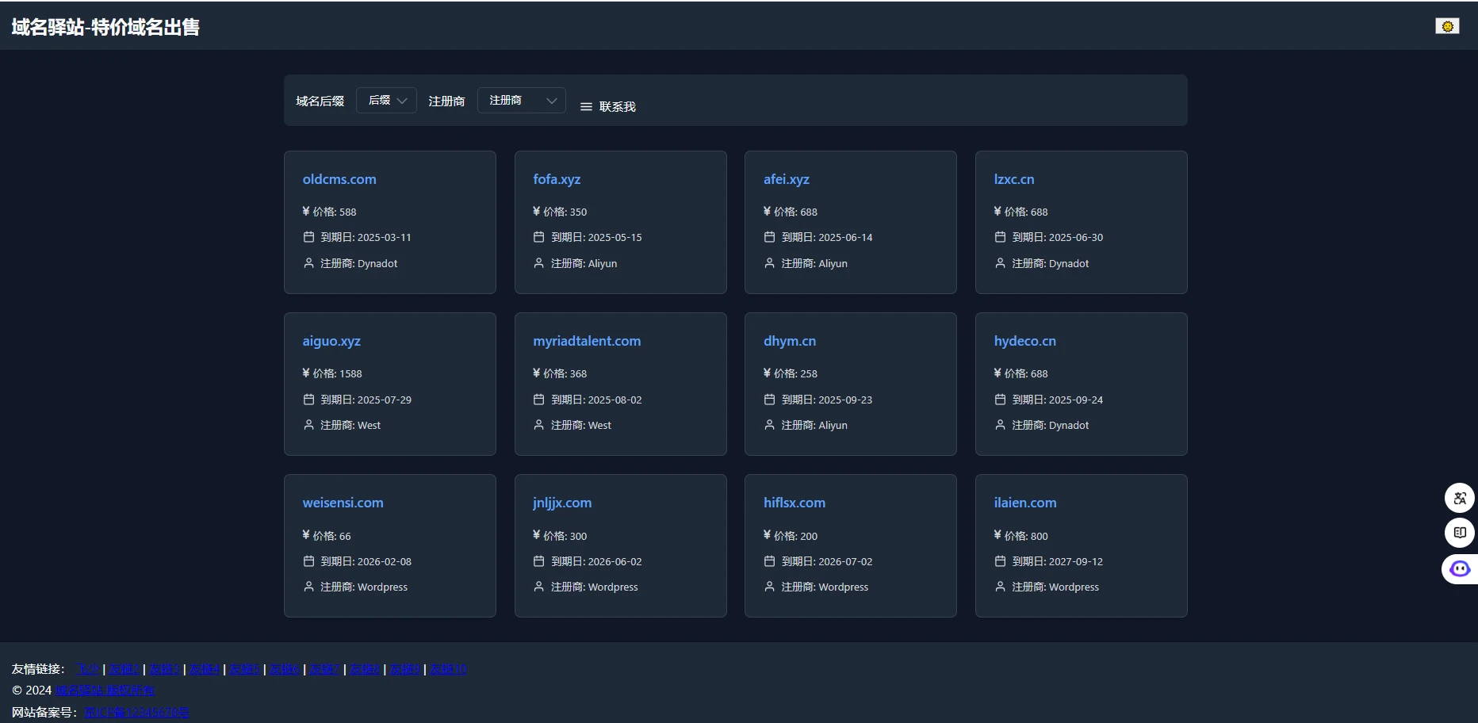Toggle the sun light/dark theme button

click(1447, 26)
